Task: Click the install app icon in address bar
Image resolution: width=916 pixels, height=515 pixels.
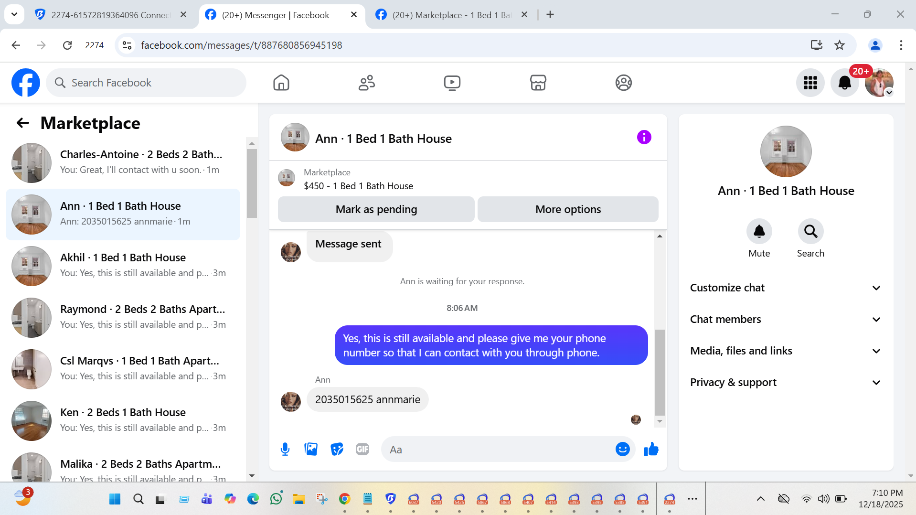Action: click(817, 45)
